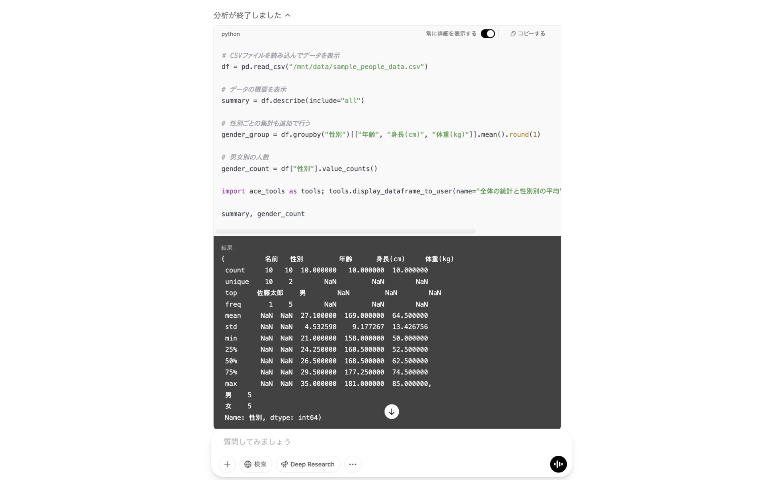Viewport: 764px width, 480px height.
Task: Click the Name: 性別, dtype output line
Action: coord(273,418)
